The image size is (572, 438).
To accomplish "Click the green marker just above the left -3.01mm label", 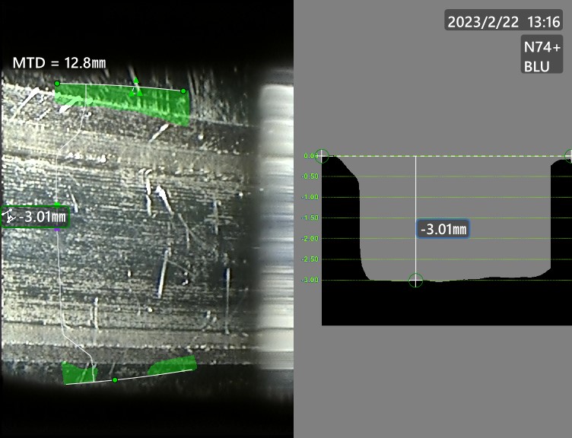I will click(57, 204).
